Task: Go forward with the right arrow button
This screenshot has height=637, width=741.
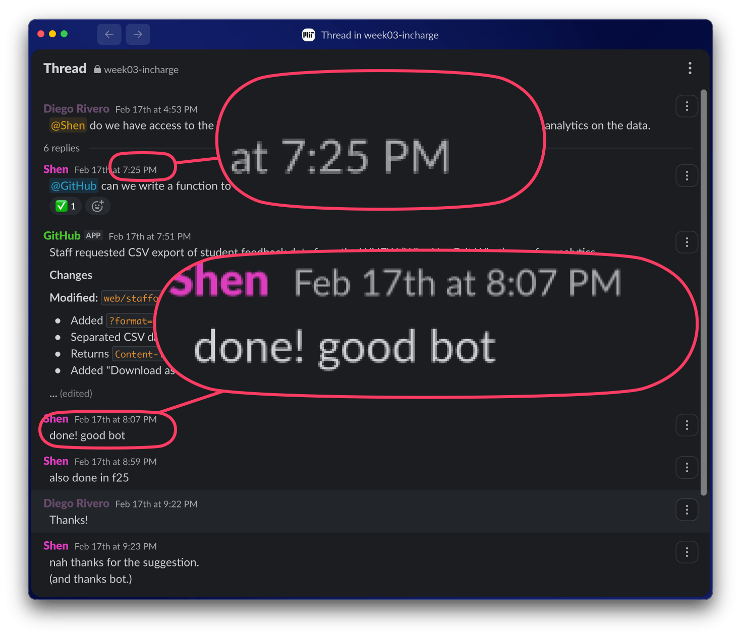Action: [138, 34]
